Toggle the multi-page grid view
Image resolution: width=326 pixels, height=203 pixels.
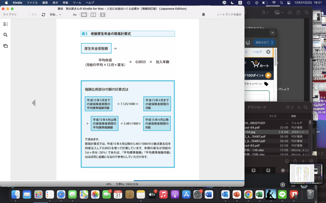tap(103, 15)
